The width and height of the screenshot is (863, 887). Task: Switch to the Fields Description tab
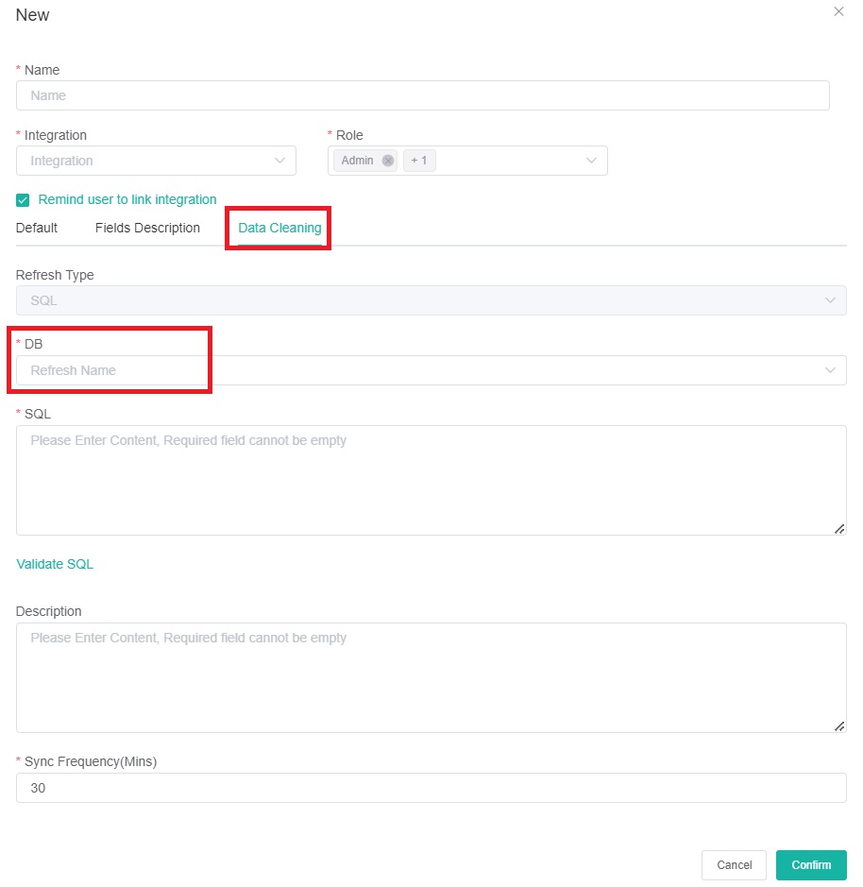[x=146, y=228]
